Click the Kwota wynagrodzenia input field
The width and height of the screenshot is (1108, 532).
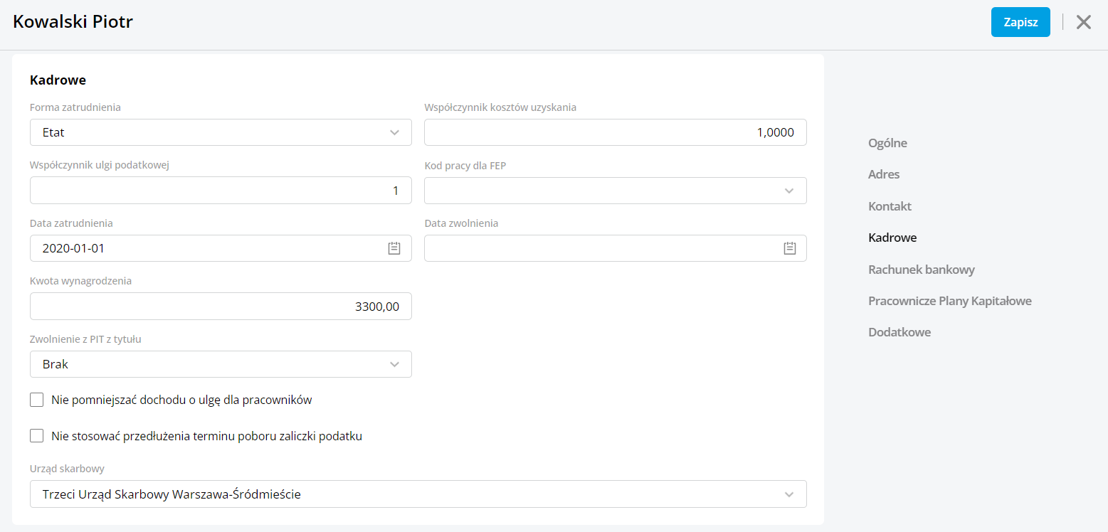point(221,307)
